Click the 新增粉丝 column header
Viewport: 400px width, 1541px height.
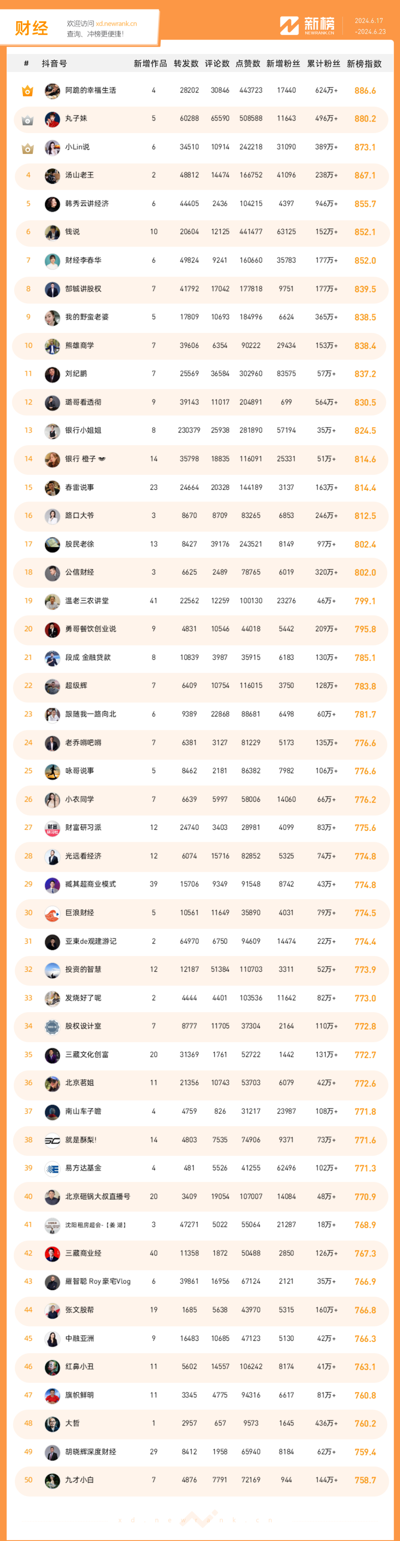pos(283,63)
